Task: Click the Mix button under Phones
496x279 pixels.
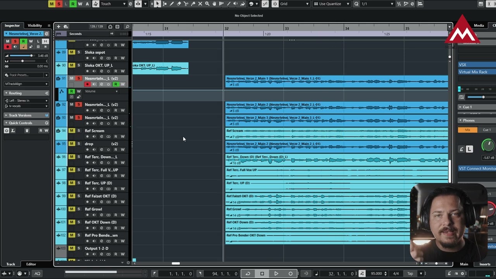Action: point(468,130)
